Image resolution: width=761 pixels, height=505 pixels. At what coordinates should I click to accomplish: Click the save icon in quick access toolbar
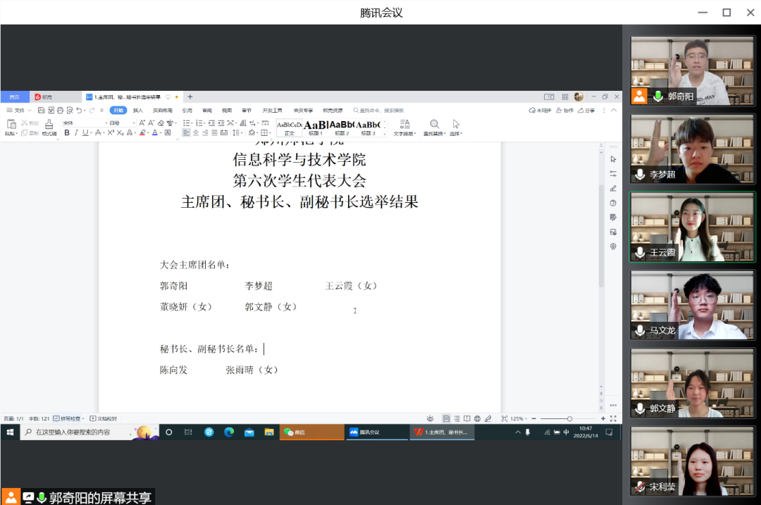(42, 111)
